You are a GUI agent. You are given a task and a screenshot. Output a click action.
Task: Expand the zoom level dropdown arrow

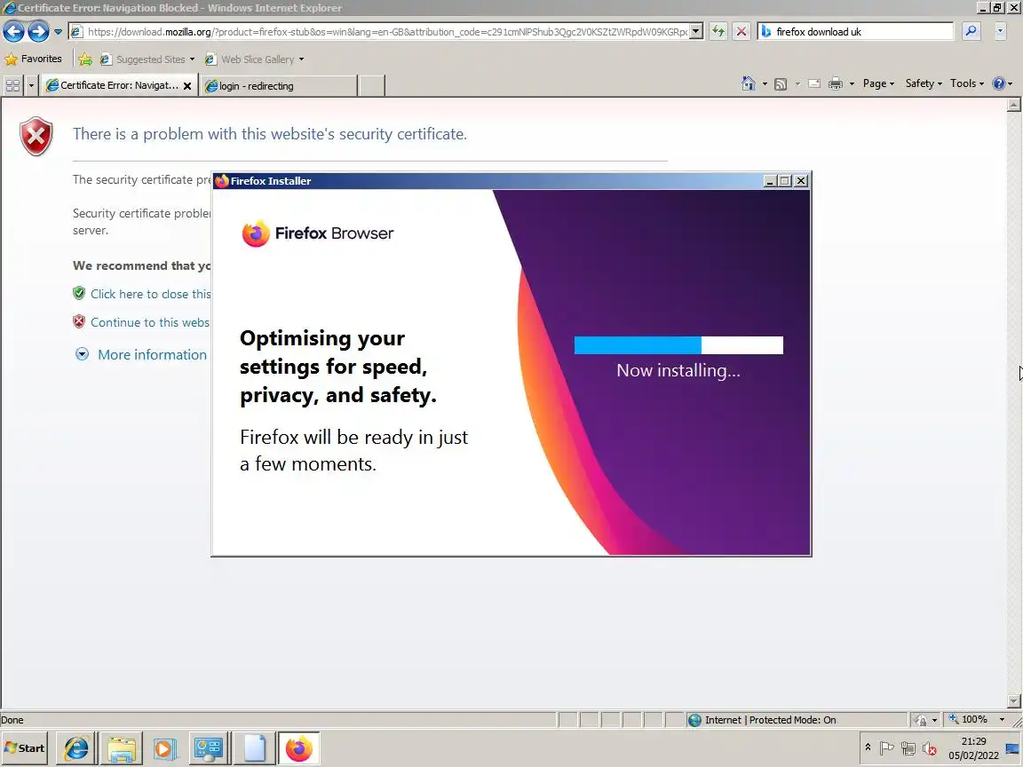tap(1002, 719)
